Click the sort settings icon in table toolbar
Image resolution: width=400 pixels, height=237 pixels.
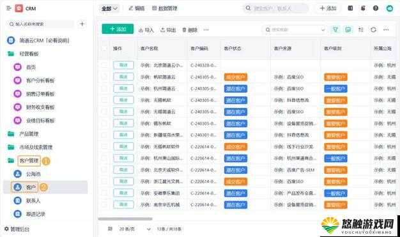361,29
